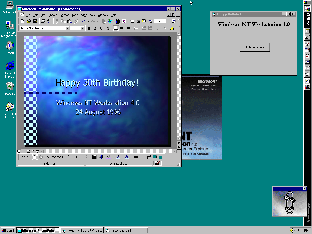312x234 pixels.
Task: Select the Rectangle drawing tool
Action: click(82, 157)
